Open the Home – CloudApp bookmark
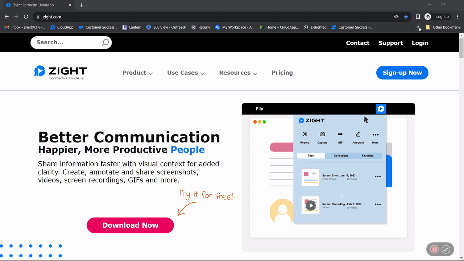The width and height of the screenshot is (464, 261). coord(279,27)
